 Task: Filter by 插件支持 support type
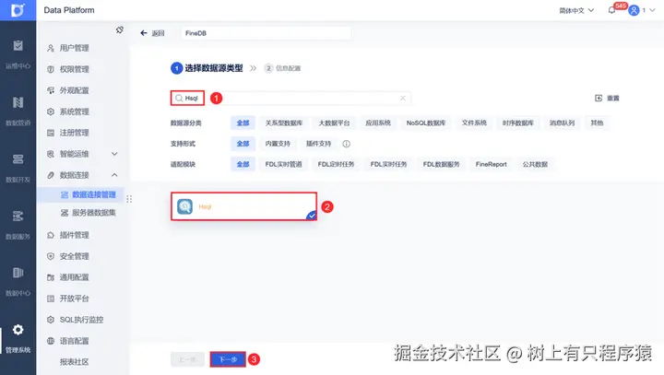318,144
